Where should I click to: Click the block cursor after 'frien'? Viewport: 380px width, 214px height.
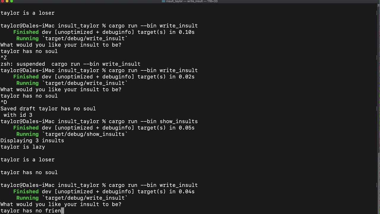62,211
